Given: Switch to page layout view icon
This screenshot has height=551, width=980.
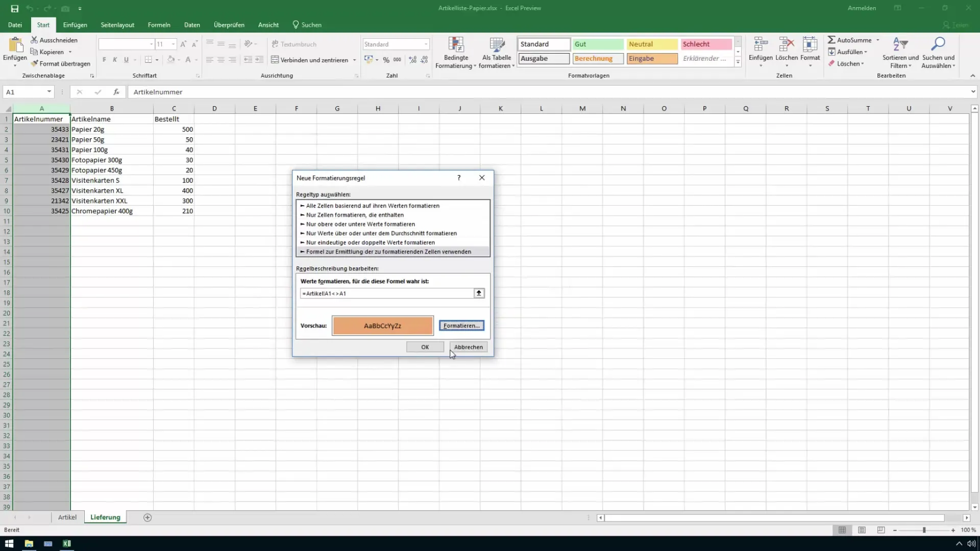Looking at the screenshot, I should pos(862,530).
